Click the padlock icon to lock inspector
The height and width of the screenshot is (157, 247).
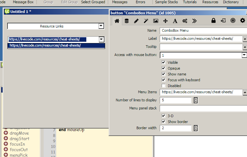213,21
